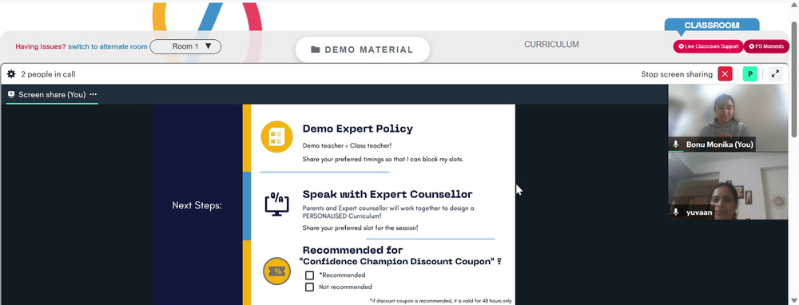Click the Demo Expert Policy checklist icon
The width and height of the screenshot is (799, 305).
[276, 137]
